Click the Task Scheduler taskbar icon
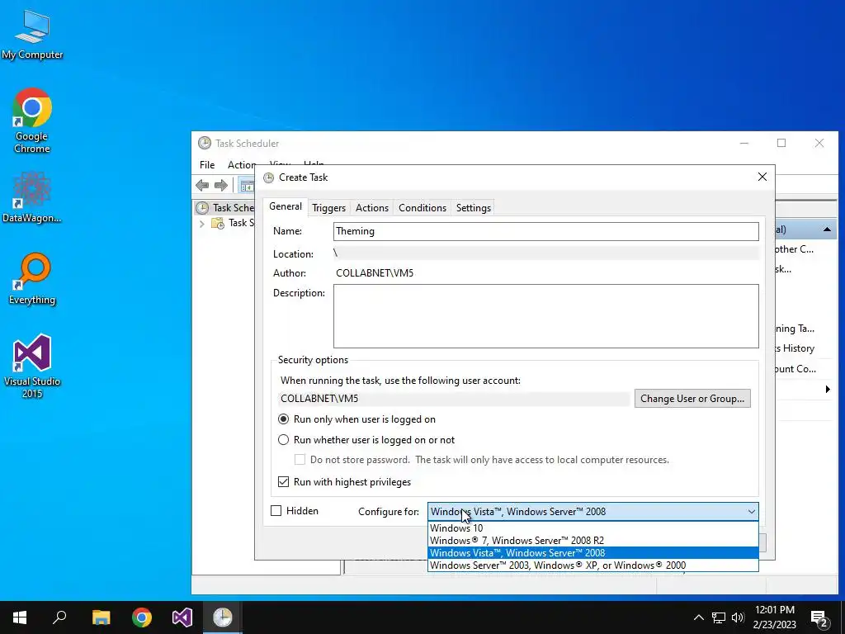Image resolution: width=845 pixels, height=634 pixels. point(223,617)
